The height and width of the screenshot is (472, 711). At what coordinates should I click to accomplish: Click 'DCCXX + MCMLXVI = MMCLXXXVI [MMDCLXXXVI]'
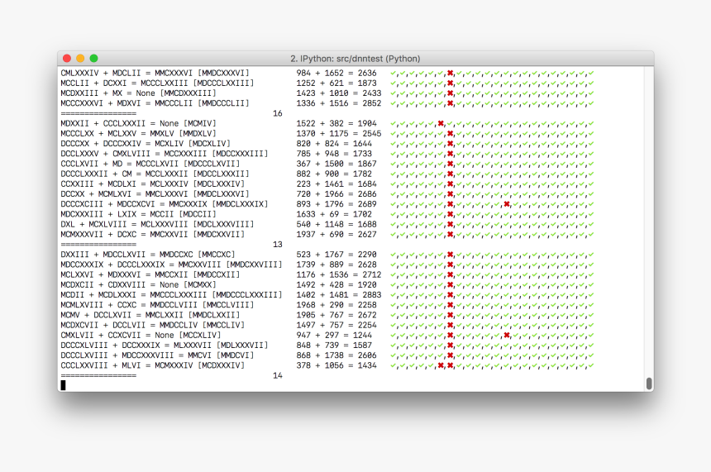point(155,193)
